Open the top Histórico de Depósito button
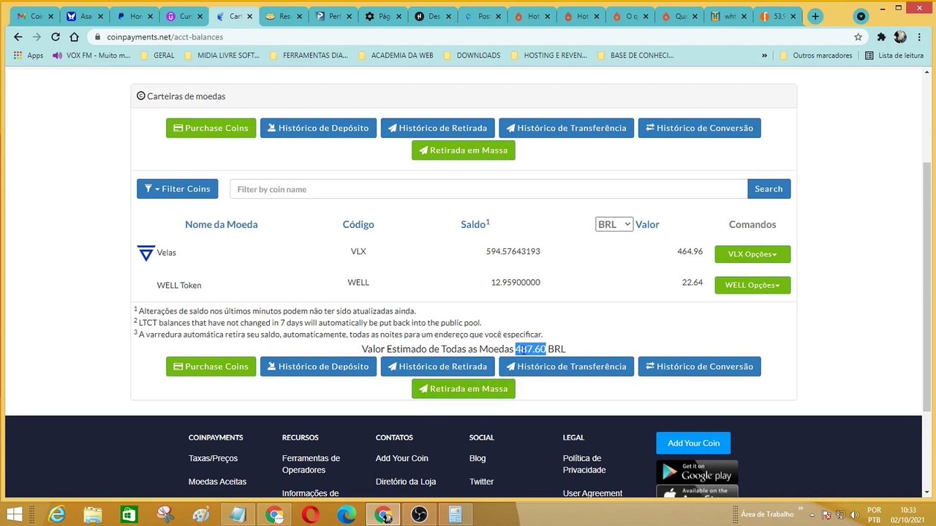The width and height of the screenshot is (936, 526). click(318, 128)
